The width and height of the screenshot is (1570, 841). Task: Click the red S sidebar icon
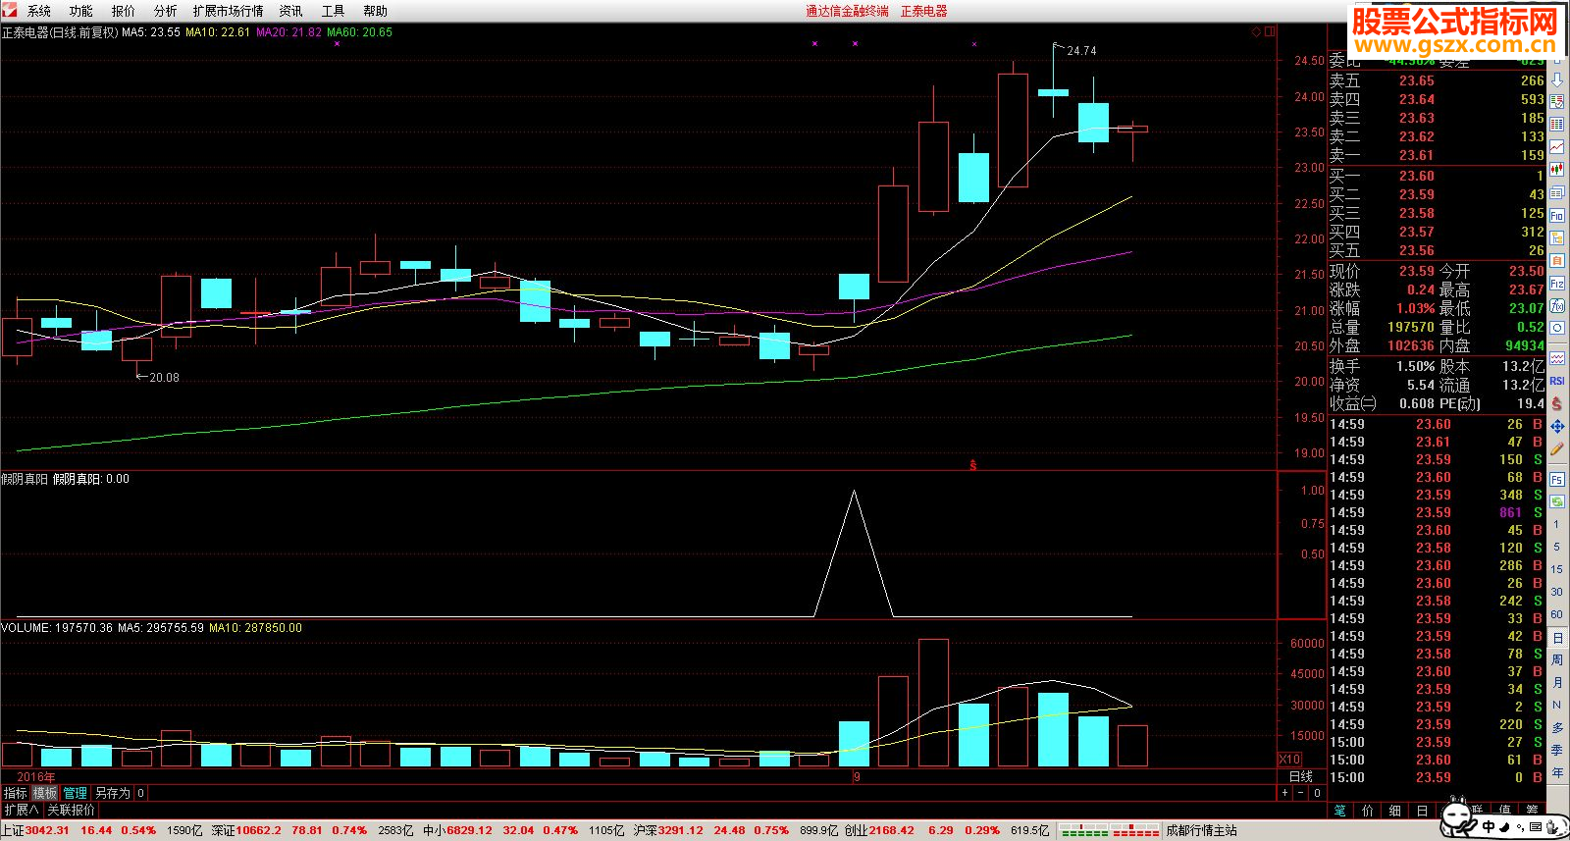click(x=1557, y=403)
